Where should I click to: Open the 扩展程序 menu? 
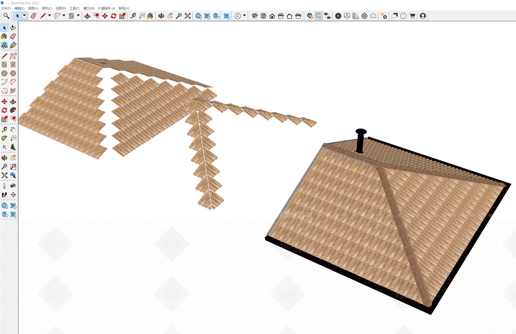coord(106,8)
